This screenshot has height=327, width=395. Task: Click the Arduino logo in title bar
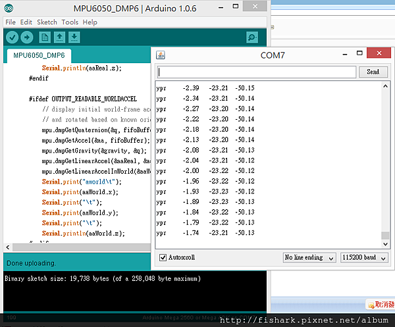point(9,7)
